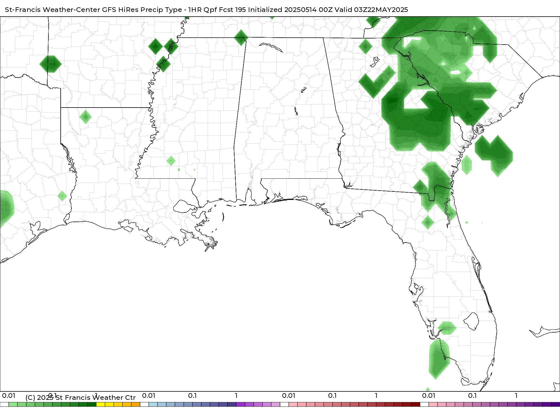
Task: Click the '0.01' label above the pink-purple scale
Action: [429, 396]
